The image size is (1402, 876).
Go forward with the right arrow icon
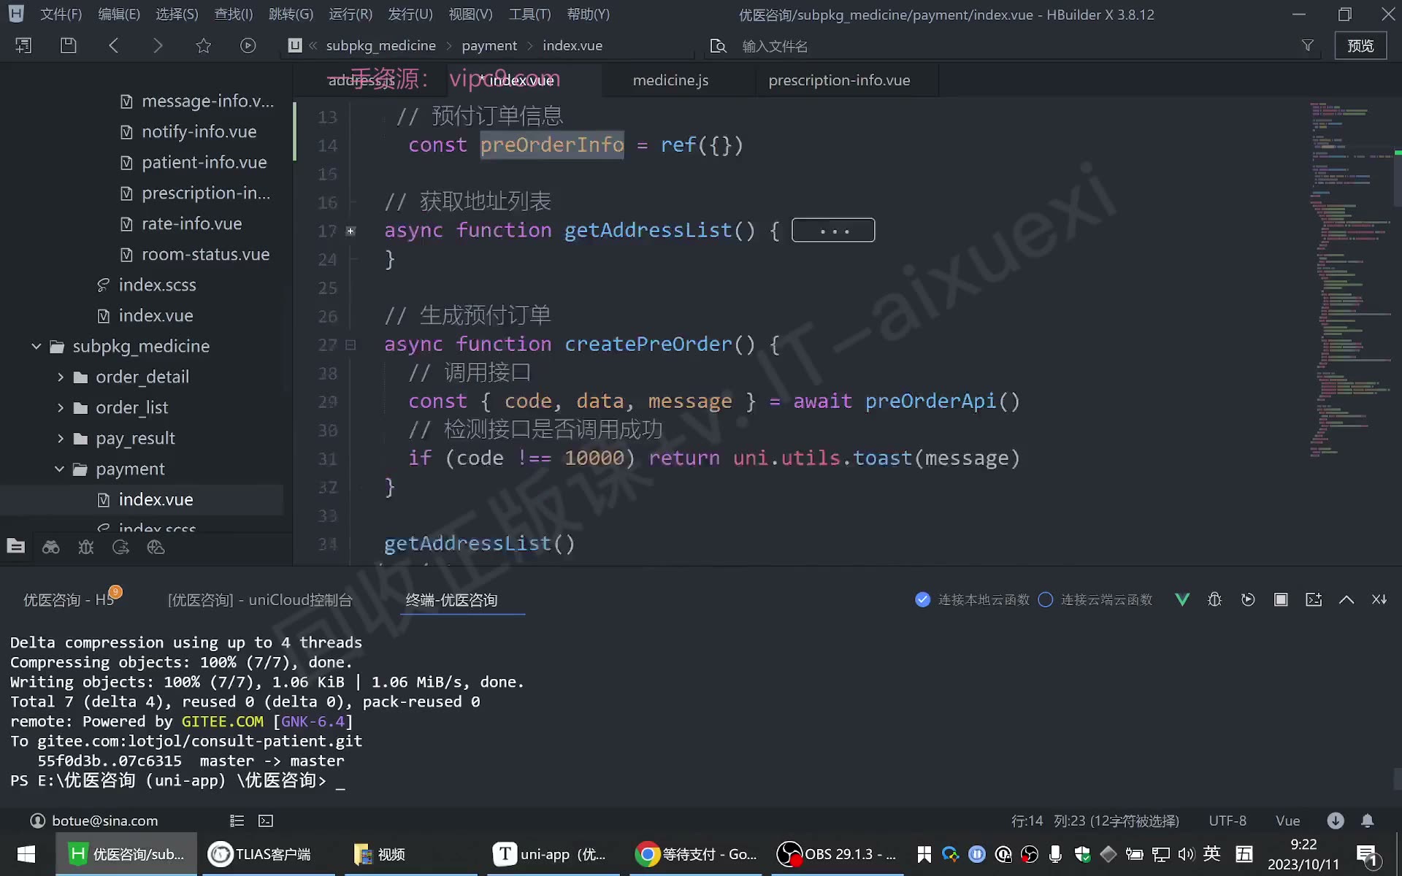tap(158, 45)
